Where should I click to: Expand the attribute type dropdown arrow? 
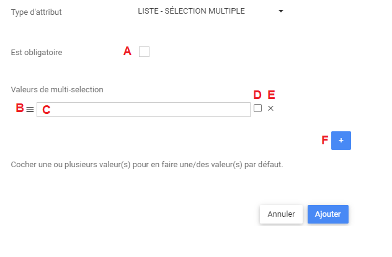click(x=280, y=12)
